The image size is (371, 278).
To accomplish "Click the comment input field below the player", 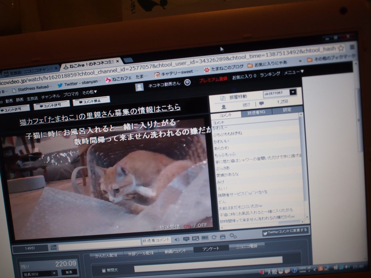I will click(100, 244).
